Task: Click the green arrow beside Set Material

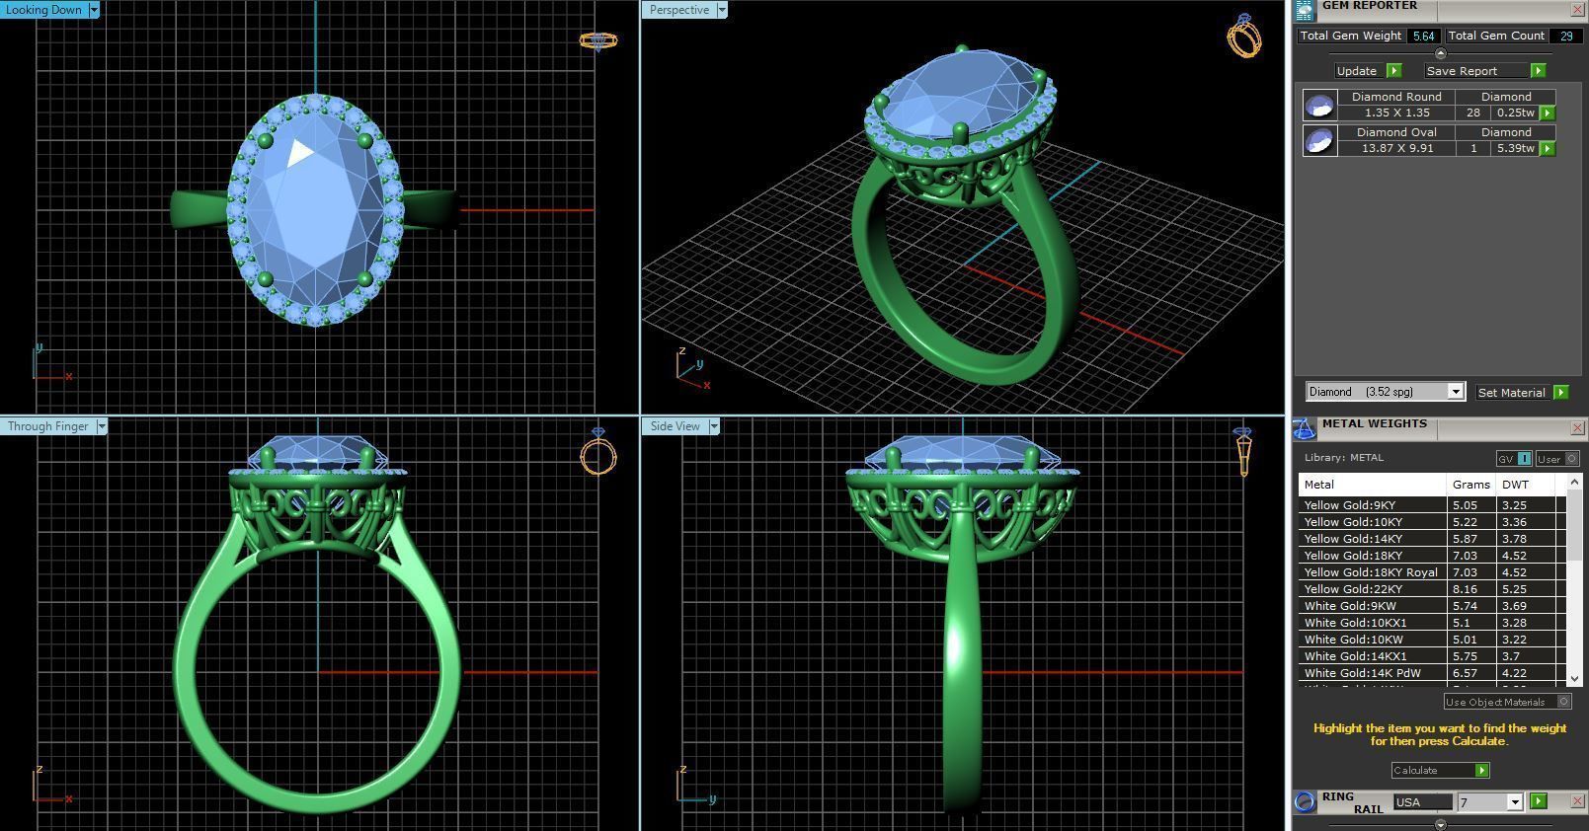Action: coord(1560,393)
